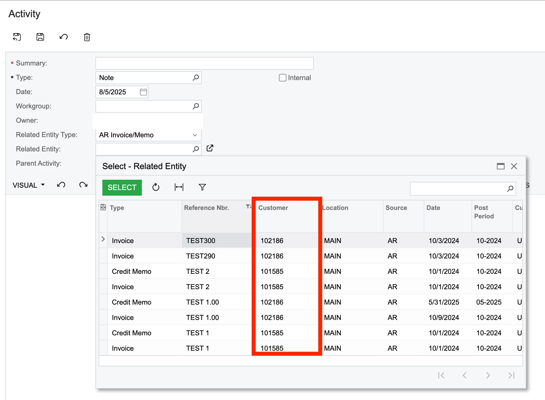Sort by Reference Nbr. column header
The height and width of the screenshot is (400, 545).
click(x=206, y=208)
